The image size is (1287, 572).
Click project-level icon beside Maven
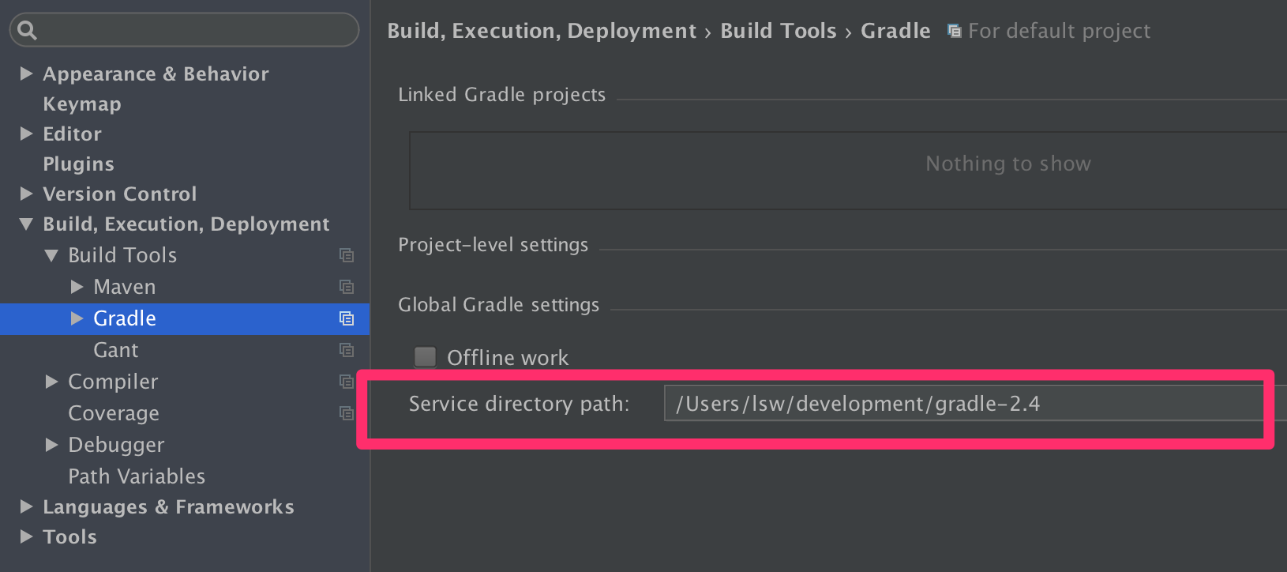[x=347, y=287]
